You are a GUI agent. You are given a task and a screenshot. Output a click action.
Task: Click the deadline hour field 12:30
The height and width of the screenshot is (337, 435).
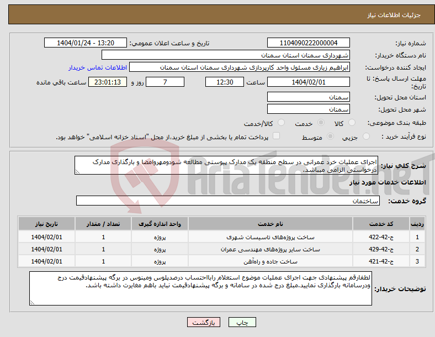pyautogui.click(x=225, y=82)
